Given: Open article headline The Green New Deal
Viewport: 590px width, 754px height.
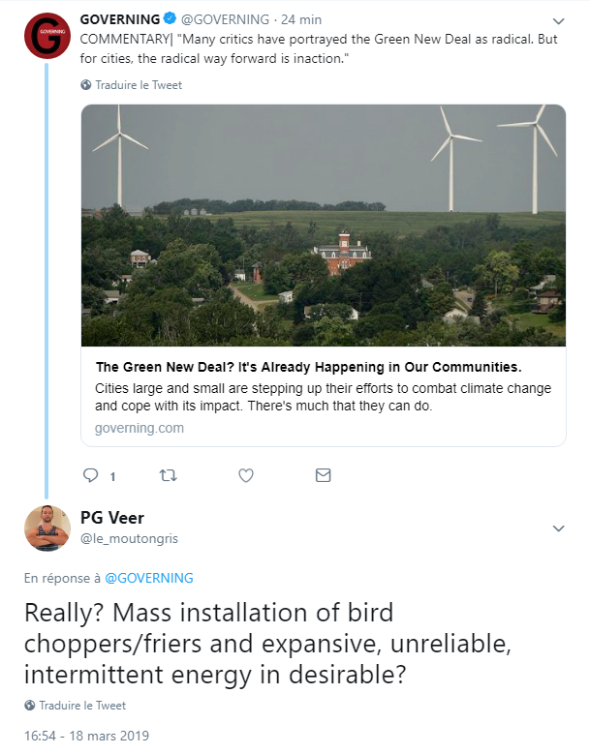Looking at the screenshot, I should click(308, 367).
